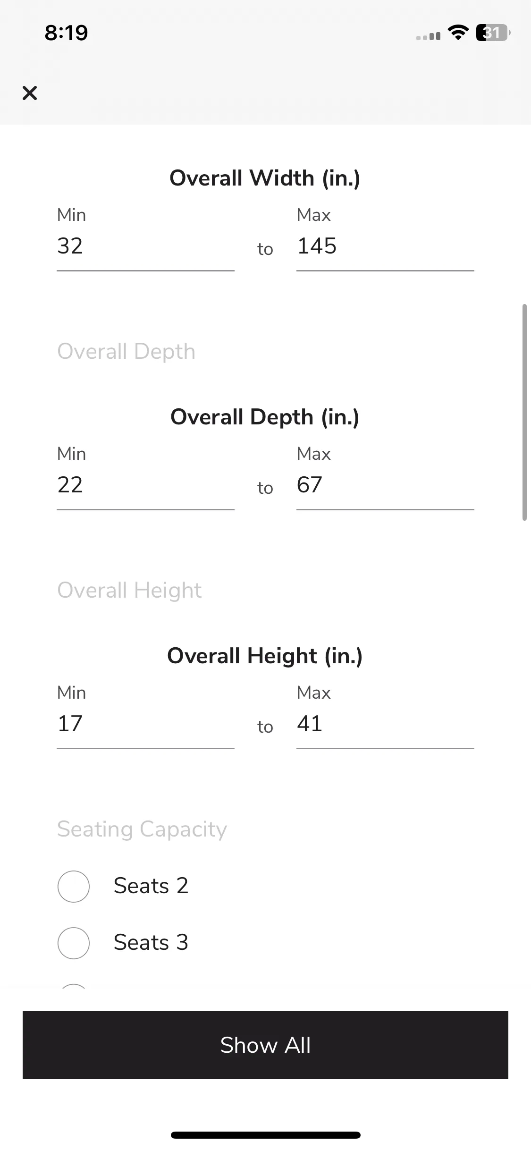Close the filter panel with X icon
This screenshot has width=531, height=1150.
point(30,93)
